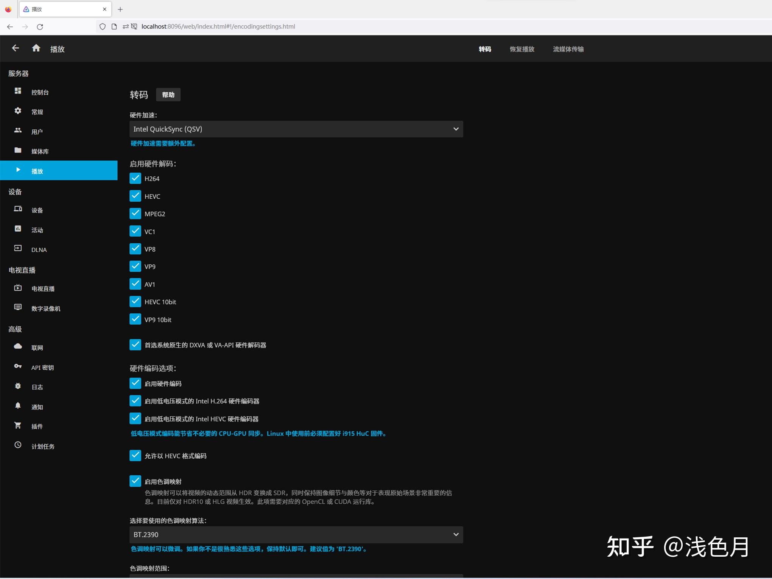This screenshot has width=772, height=579.
Task: Open 用户 user management settings
Action: pos(37,131)
